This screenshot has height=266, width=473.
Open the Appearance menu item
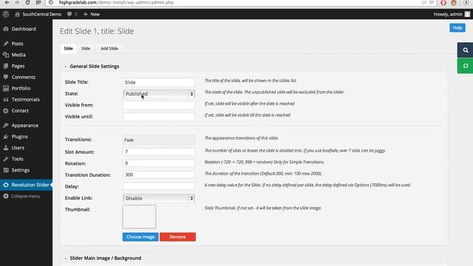[26, 125]
